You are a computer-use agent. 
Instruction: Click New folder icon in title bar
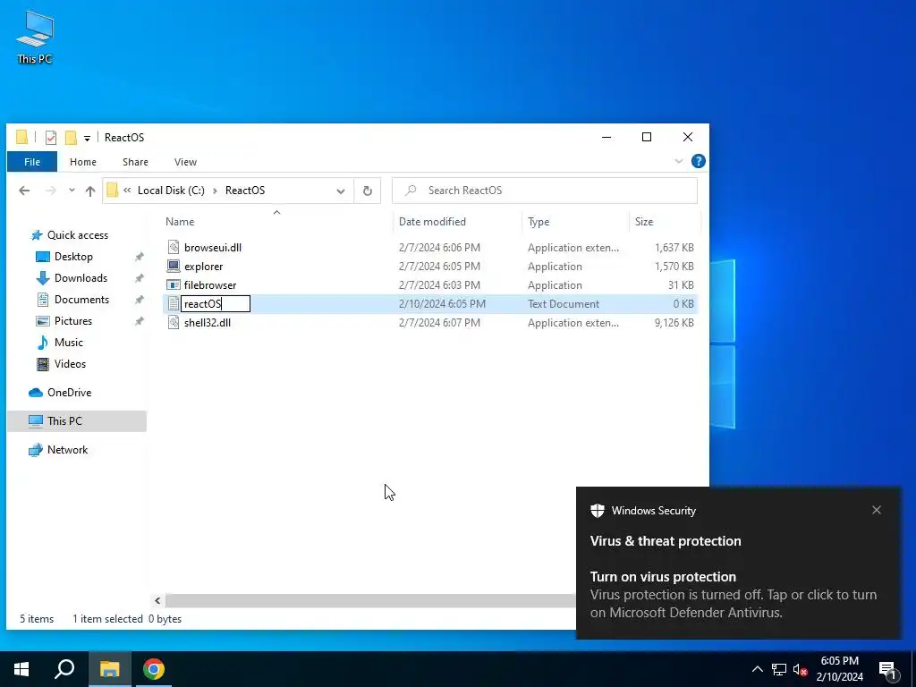71,137
